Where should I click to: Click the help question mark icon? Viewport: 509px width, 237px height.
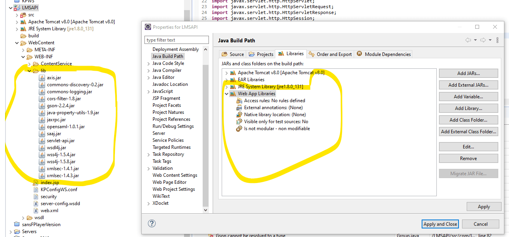pos(151,223)
